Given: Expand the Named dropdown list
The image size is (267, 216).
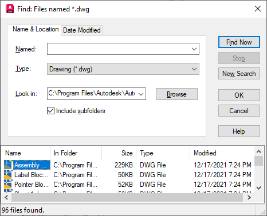Looking at the screenshot, I should click(194, 49).
